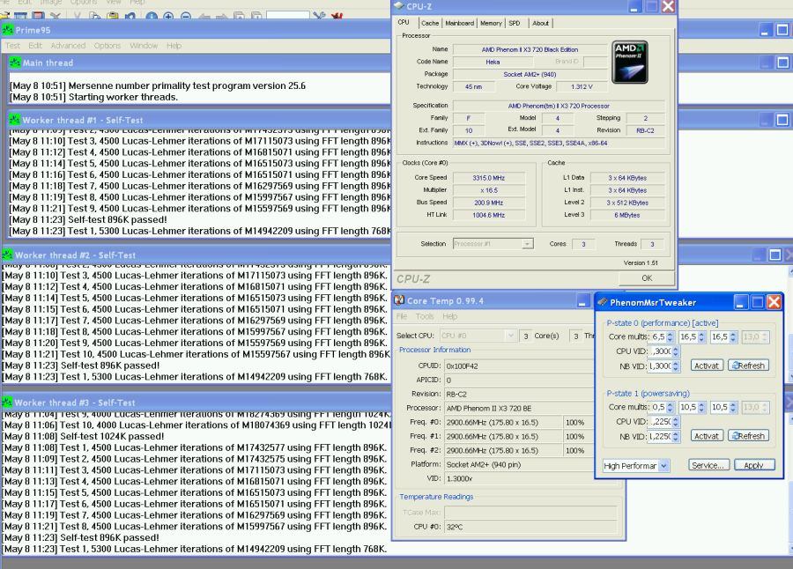The height and width of the screenshot is (569, 793).
Task: Open the Tools menu in Core Temp
Action: tap(425, 316)
